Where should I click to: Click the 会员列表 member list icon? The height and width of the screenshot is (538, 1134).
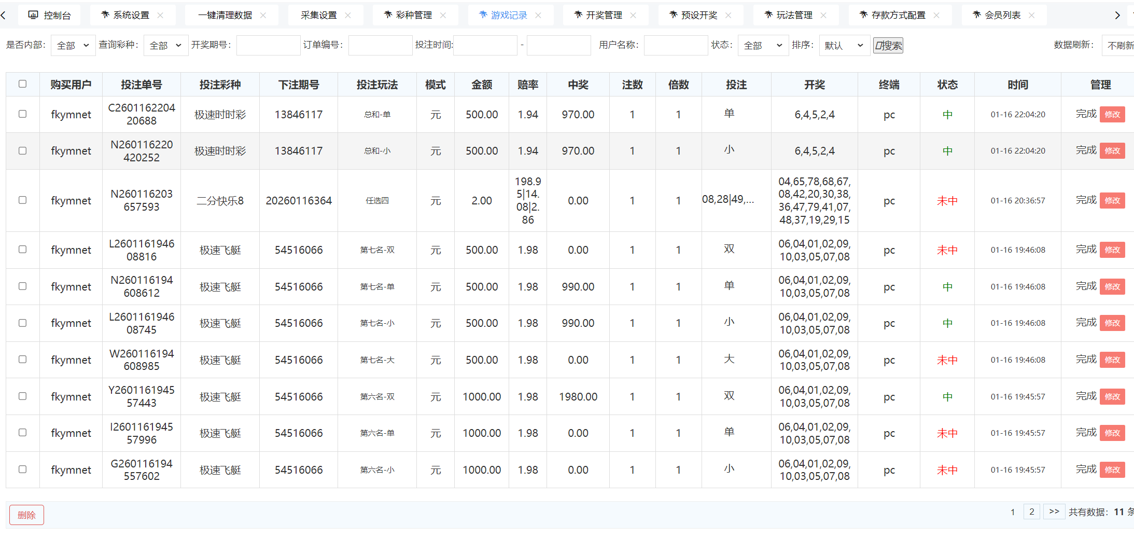click(x=977, y=15)
